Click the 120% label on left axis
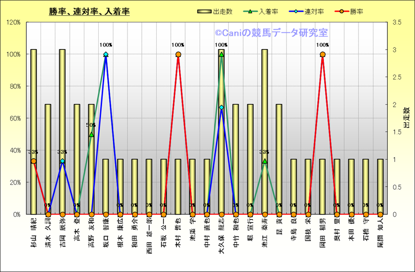The width and height of the screenshot is (415, 272). 13,22
